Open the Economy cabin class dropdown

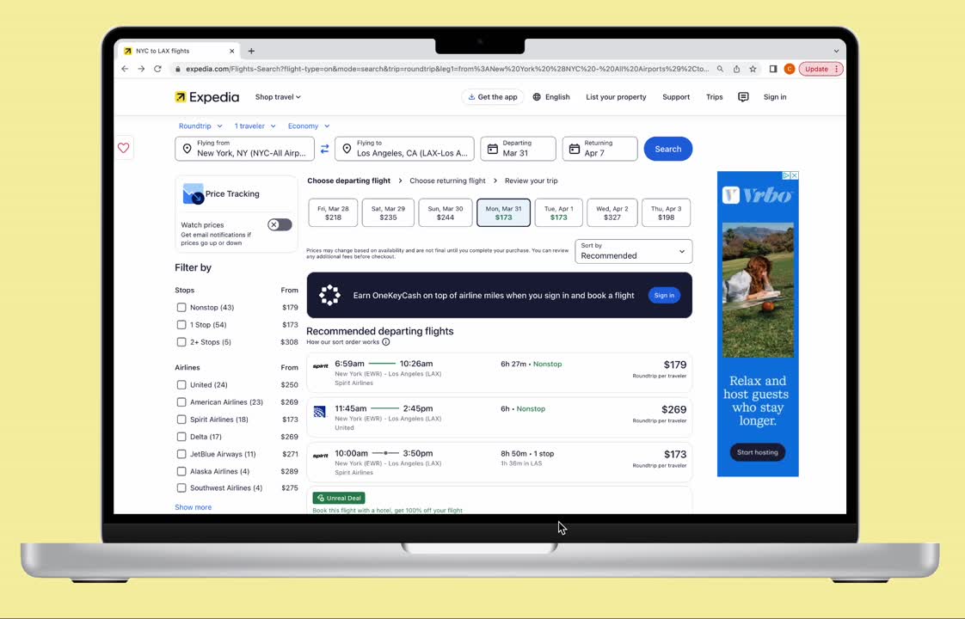309,126
